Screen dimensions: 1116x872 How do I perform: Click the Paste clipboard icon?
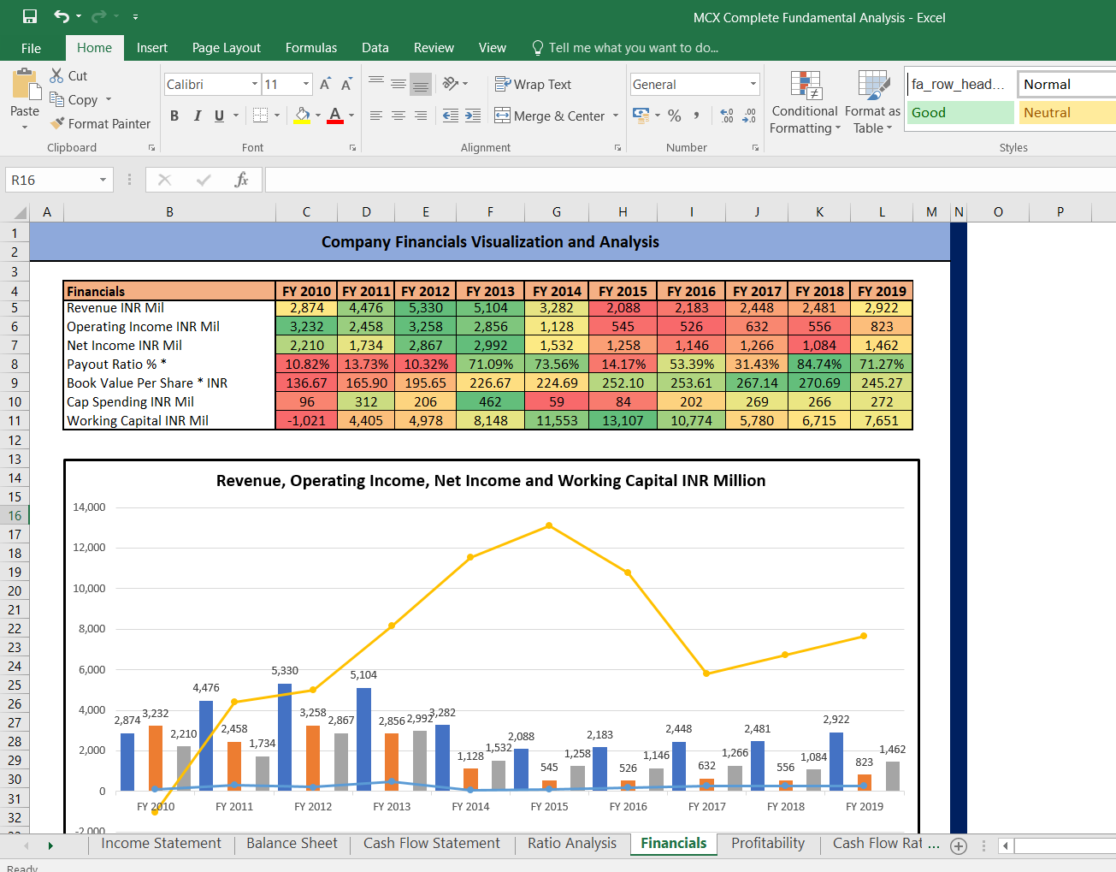click(x=25, y=84)
